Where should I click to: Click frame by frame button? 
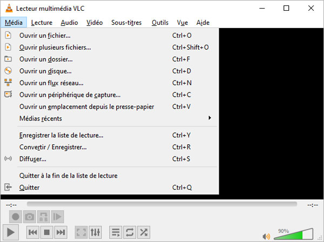pyautogui.click(x=57, y=217)
